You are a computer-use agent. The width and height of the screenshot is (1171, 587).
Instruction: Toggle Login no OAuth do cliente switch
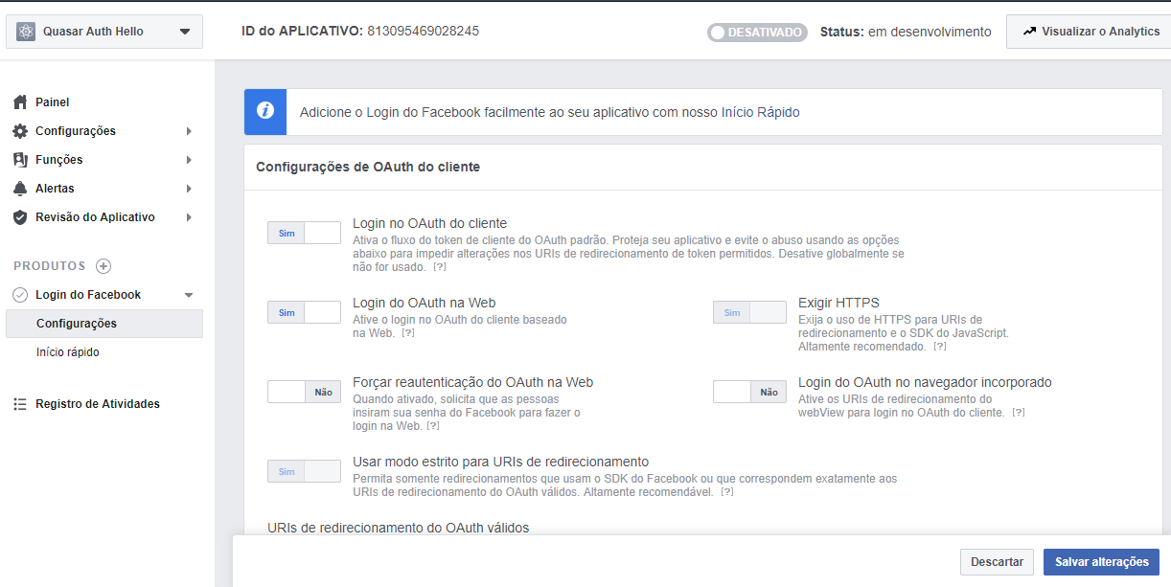point(304,233)
